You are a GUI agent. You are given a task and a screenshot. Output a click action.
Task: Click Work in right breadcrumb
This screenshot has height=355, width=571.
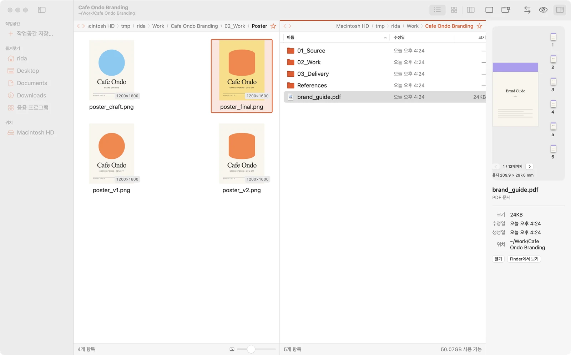[413, 26]
